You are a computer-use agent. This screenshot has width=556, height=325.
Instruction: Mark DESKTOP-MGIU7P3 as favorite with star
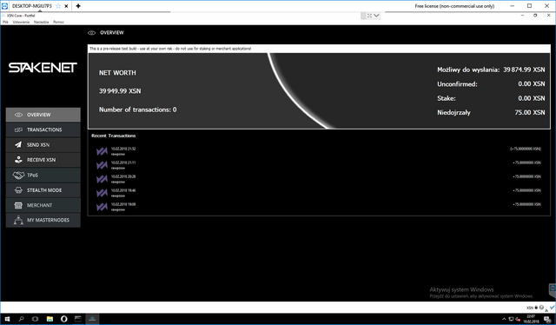point(58,6)
